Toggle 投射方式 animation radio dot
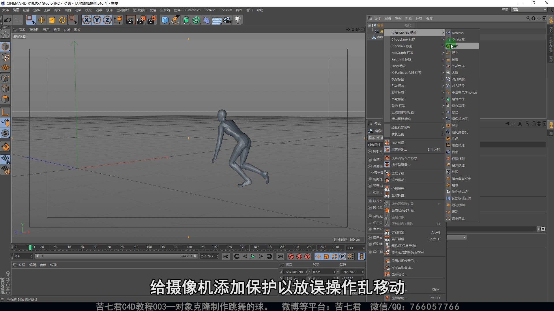This screenshot has height=311, width=554. (370, 151)
